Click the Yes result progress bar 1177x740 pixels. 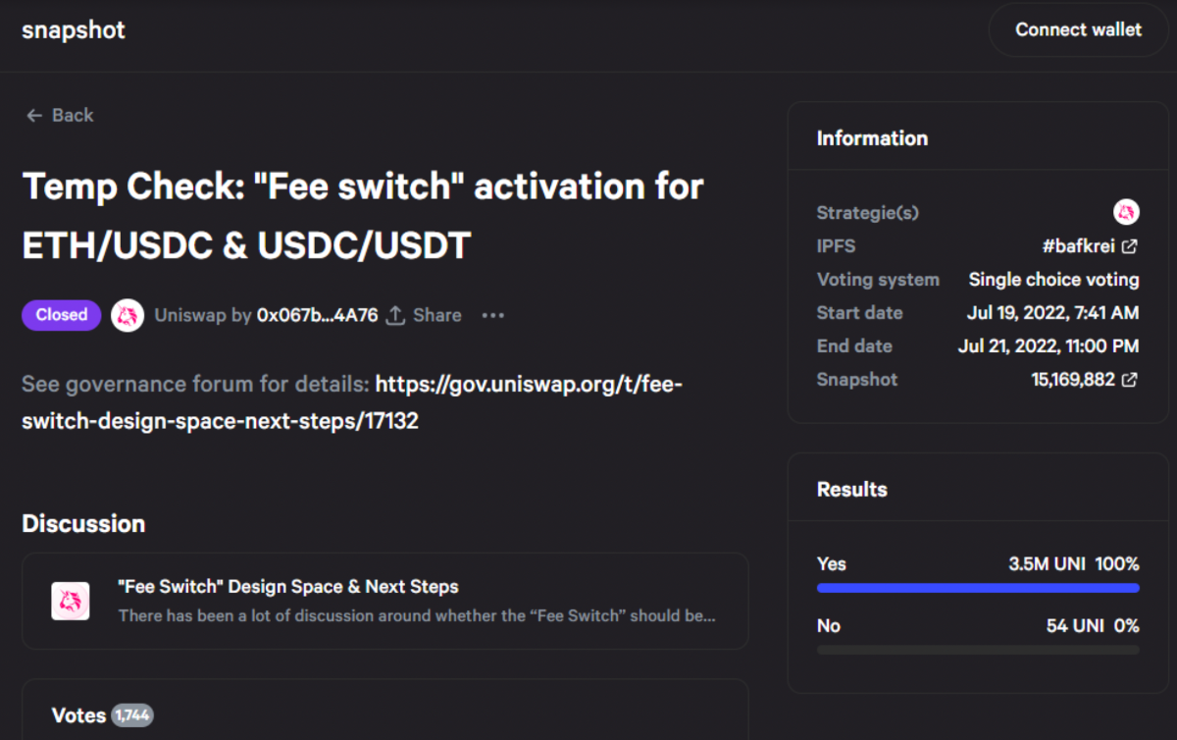(978, 588)
